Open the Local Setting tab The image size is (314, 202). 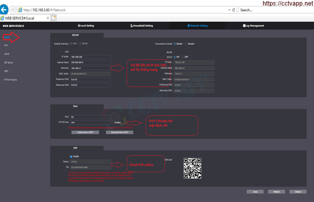(x=86, y=25)
